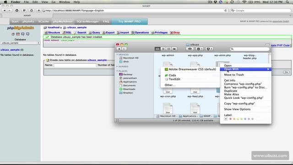Switch Finder to icon view

coord(157,49)
